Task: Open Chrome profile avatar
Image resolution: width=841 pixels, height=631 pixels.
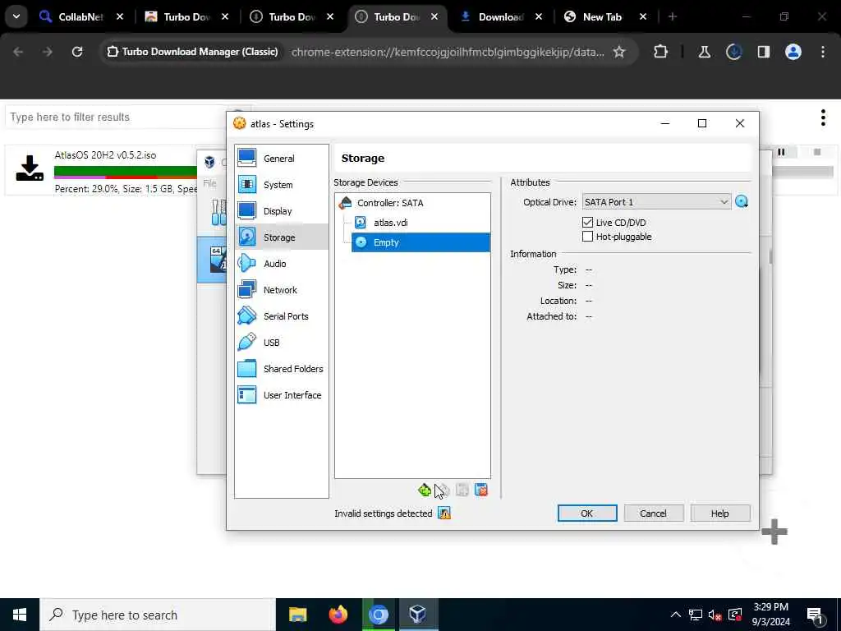Action: click(793, 52)
